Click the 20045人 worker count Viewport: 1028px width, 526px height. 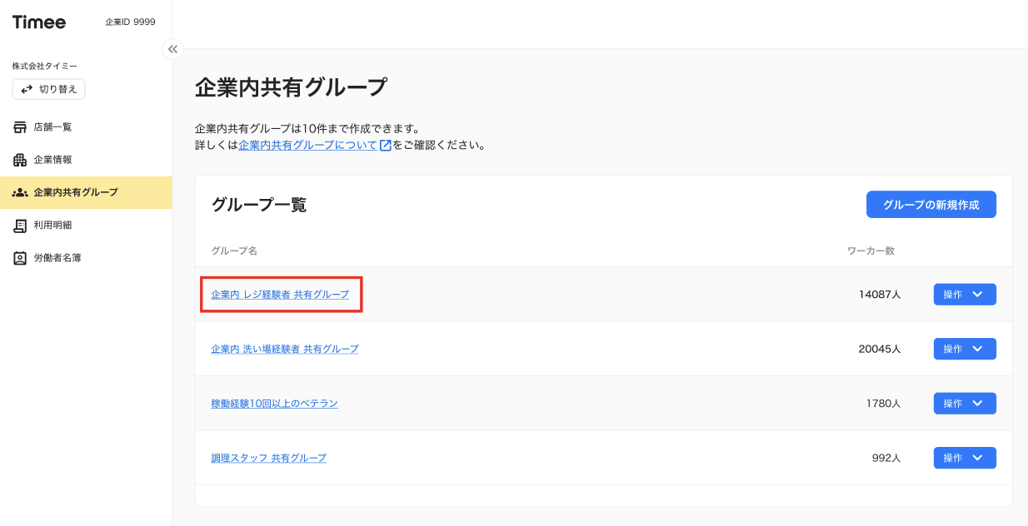coord(880,350)
